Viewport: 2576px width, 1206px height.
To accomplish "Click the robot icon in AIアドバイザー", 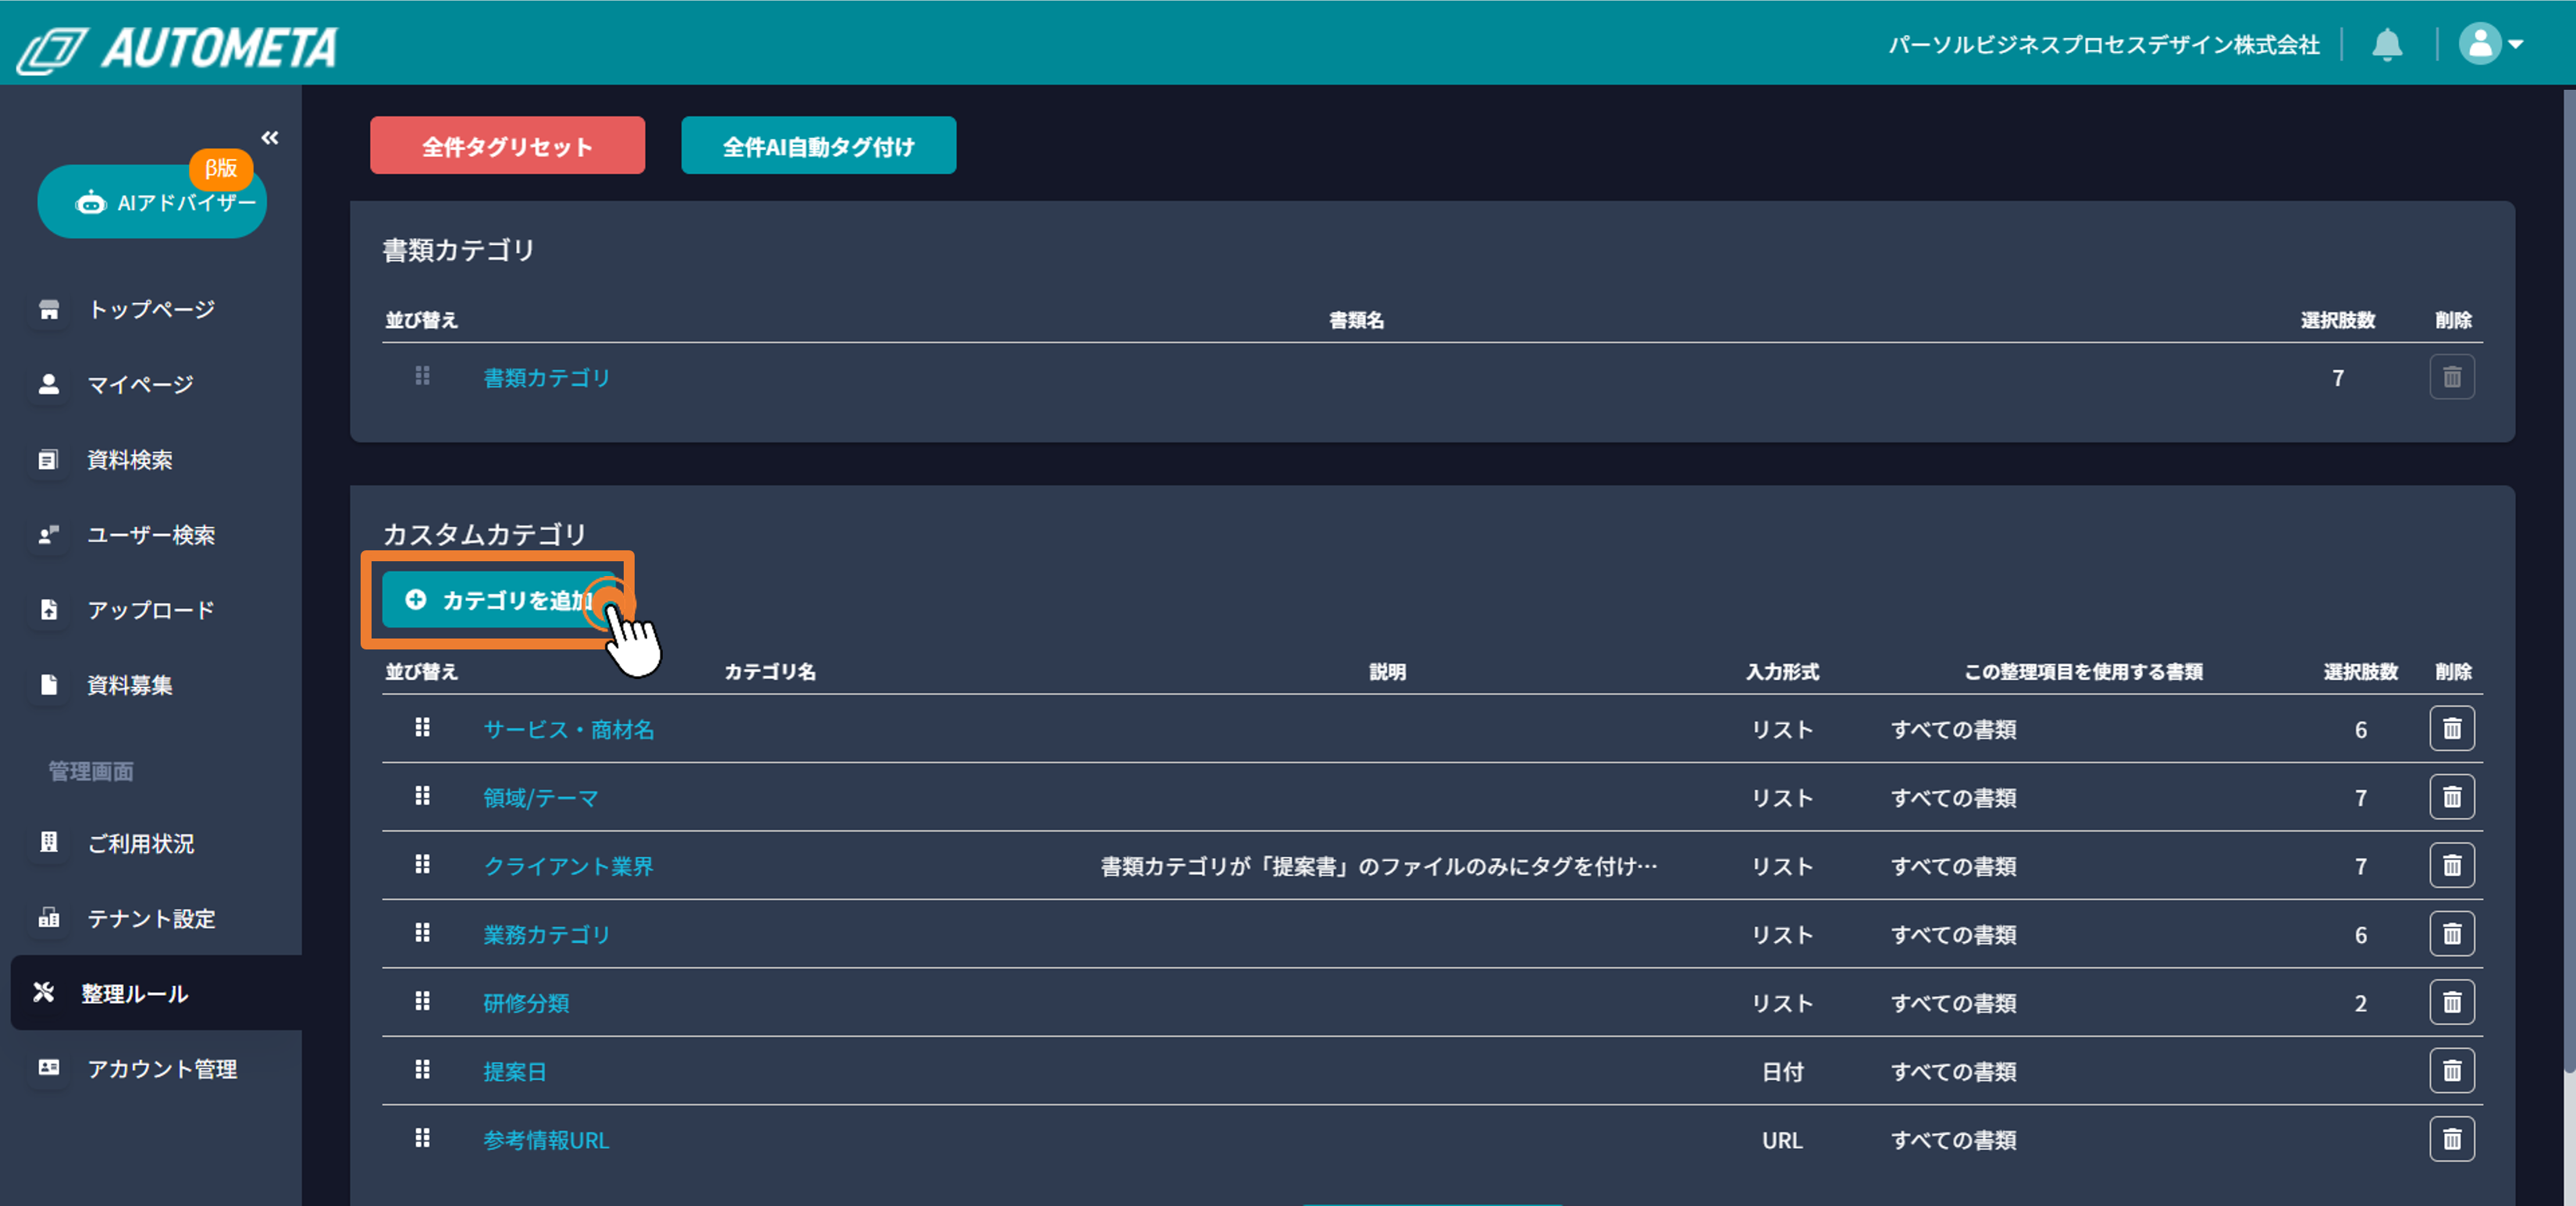I will (91, 203).
